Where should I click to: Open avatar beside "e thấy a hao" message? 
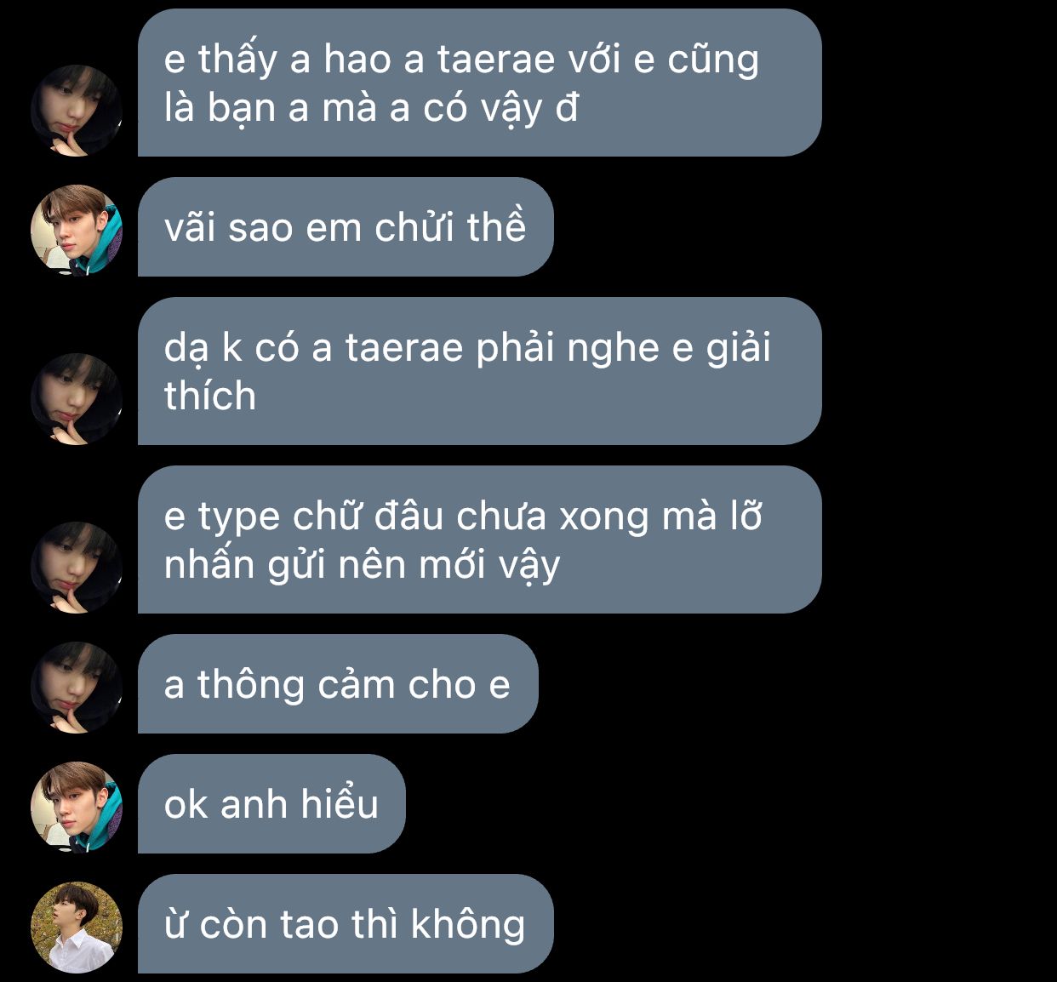coord(77,110)
